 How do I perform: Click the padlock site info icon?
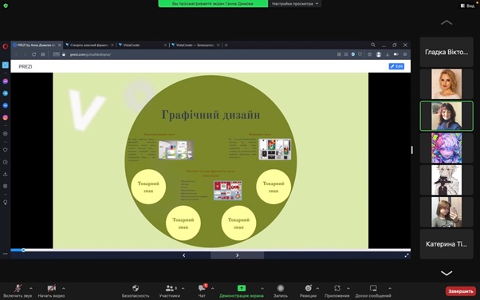pyautogui.click(x=64, y=54)
